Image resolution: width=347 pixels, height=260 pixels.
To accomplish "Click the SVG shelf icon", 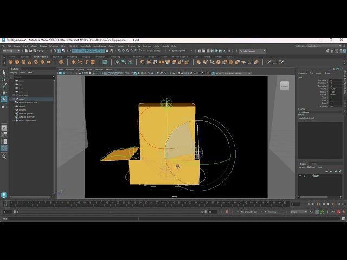I will click(93, 62).
